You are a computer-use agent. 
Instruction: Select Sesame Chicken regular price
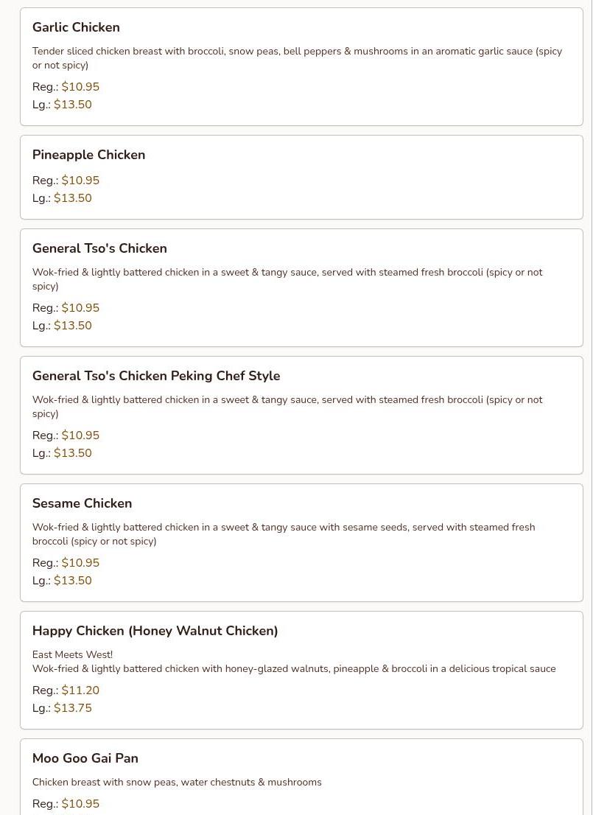point(80,563)
